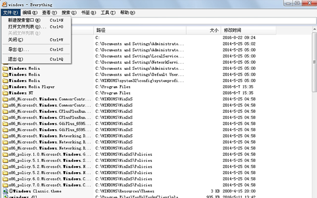
Task: Sort by the 修改时间 column header
Action: (x=249, y=30)
